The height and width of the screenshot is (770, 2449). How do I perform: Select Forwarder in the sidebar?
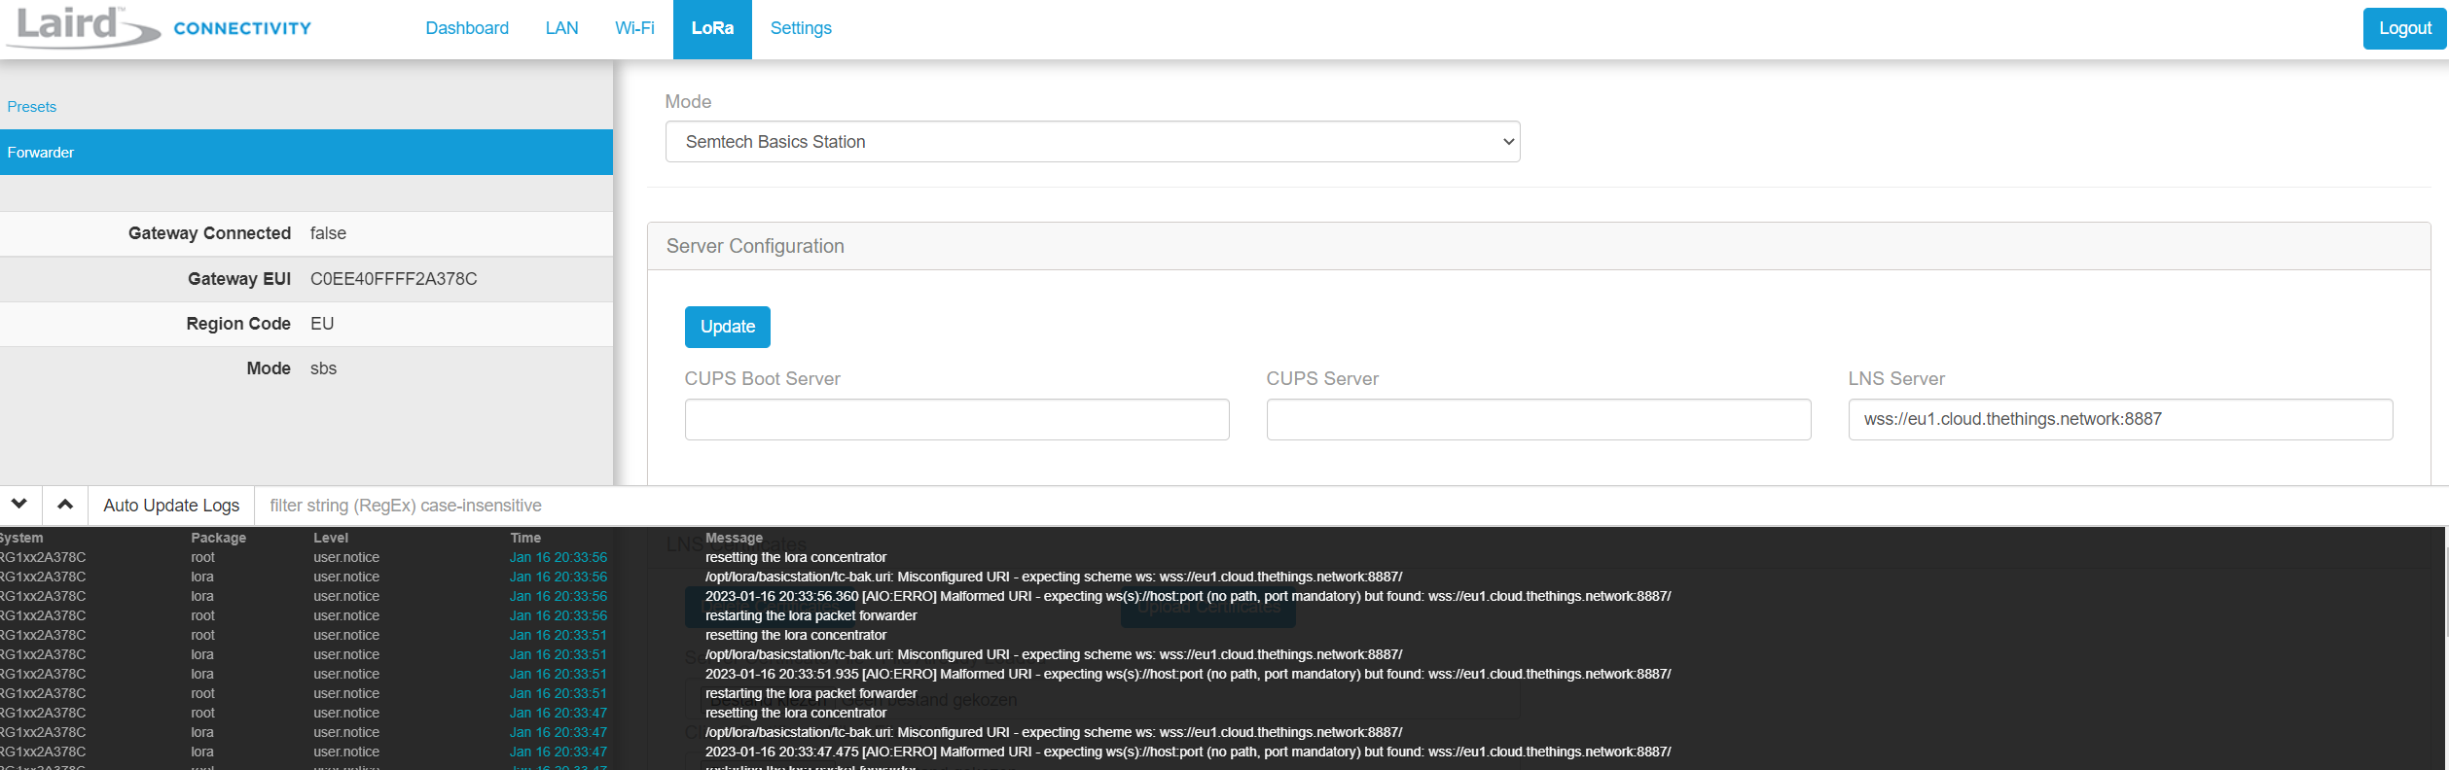[306, 152]
